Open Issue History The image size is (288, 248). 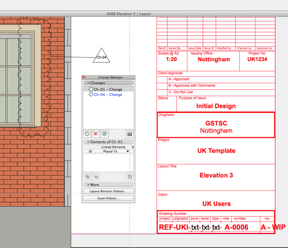[x=108, y=198]
